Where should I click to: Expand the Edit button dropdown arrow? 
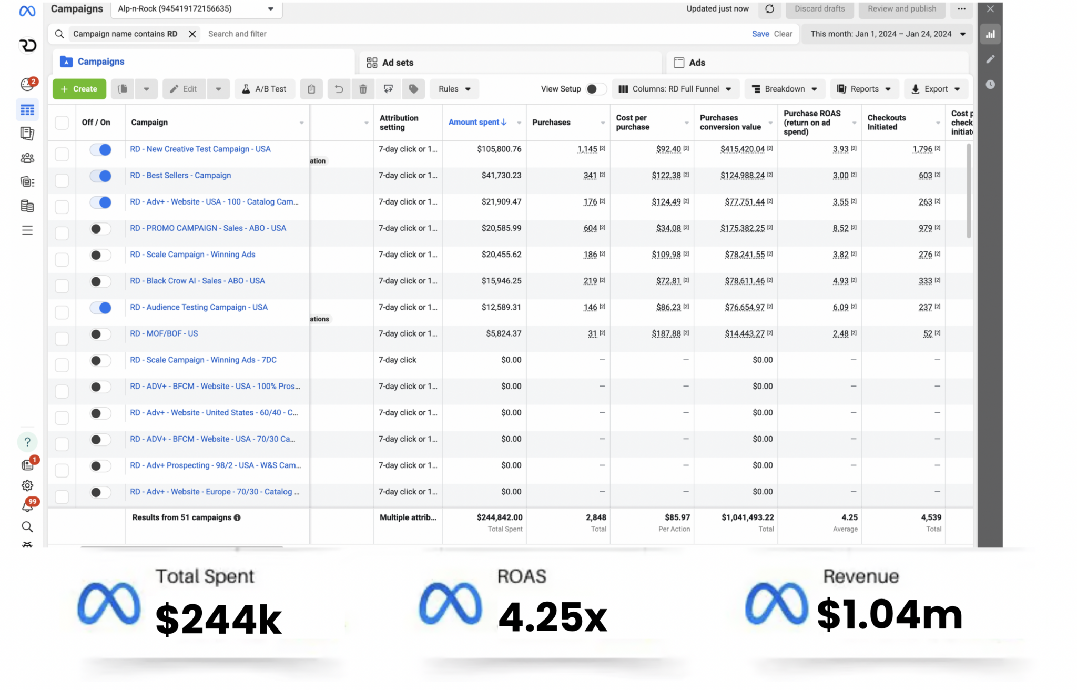[218, 89]
